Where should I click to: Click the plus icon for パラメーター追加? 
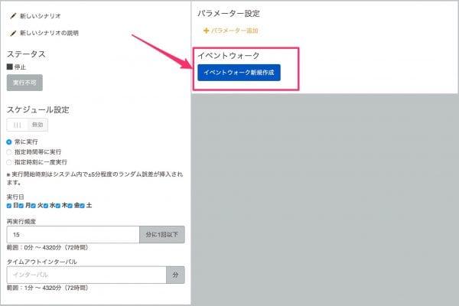(x=206, y=31)
